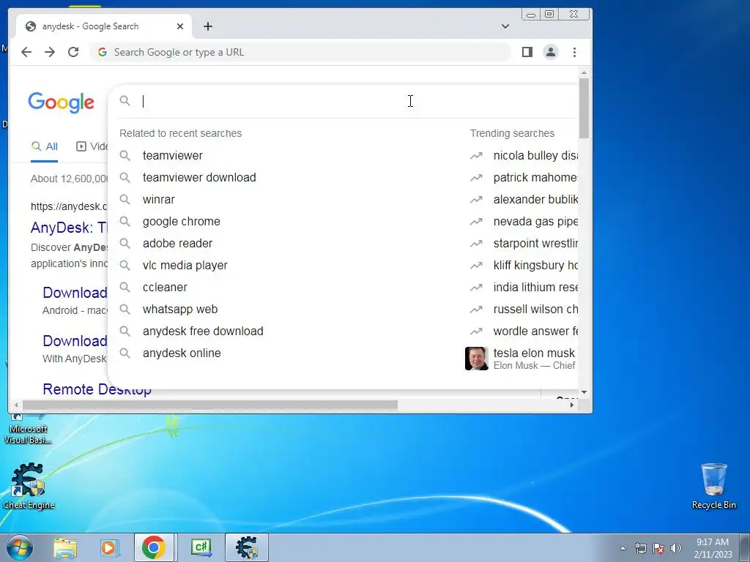Pick the winrar suggestion
Screen dimensions: 750x562
tap(158, 199)
